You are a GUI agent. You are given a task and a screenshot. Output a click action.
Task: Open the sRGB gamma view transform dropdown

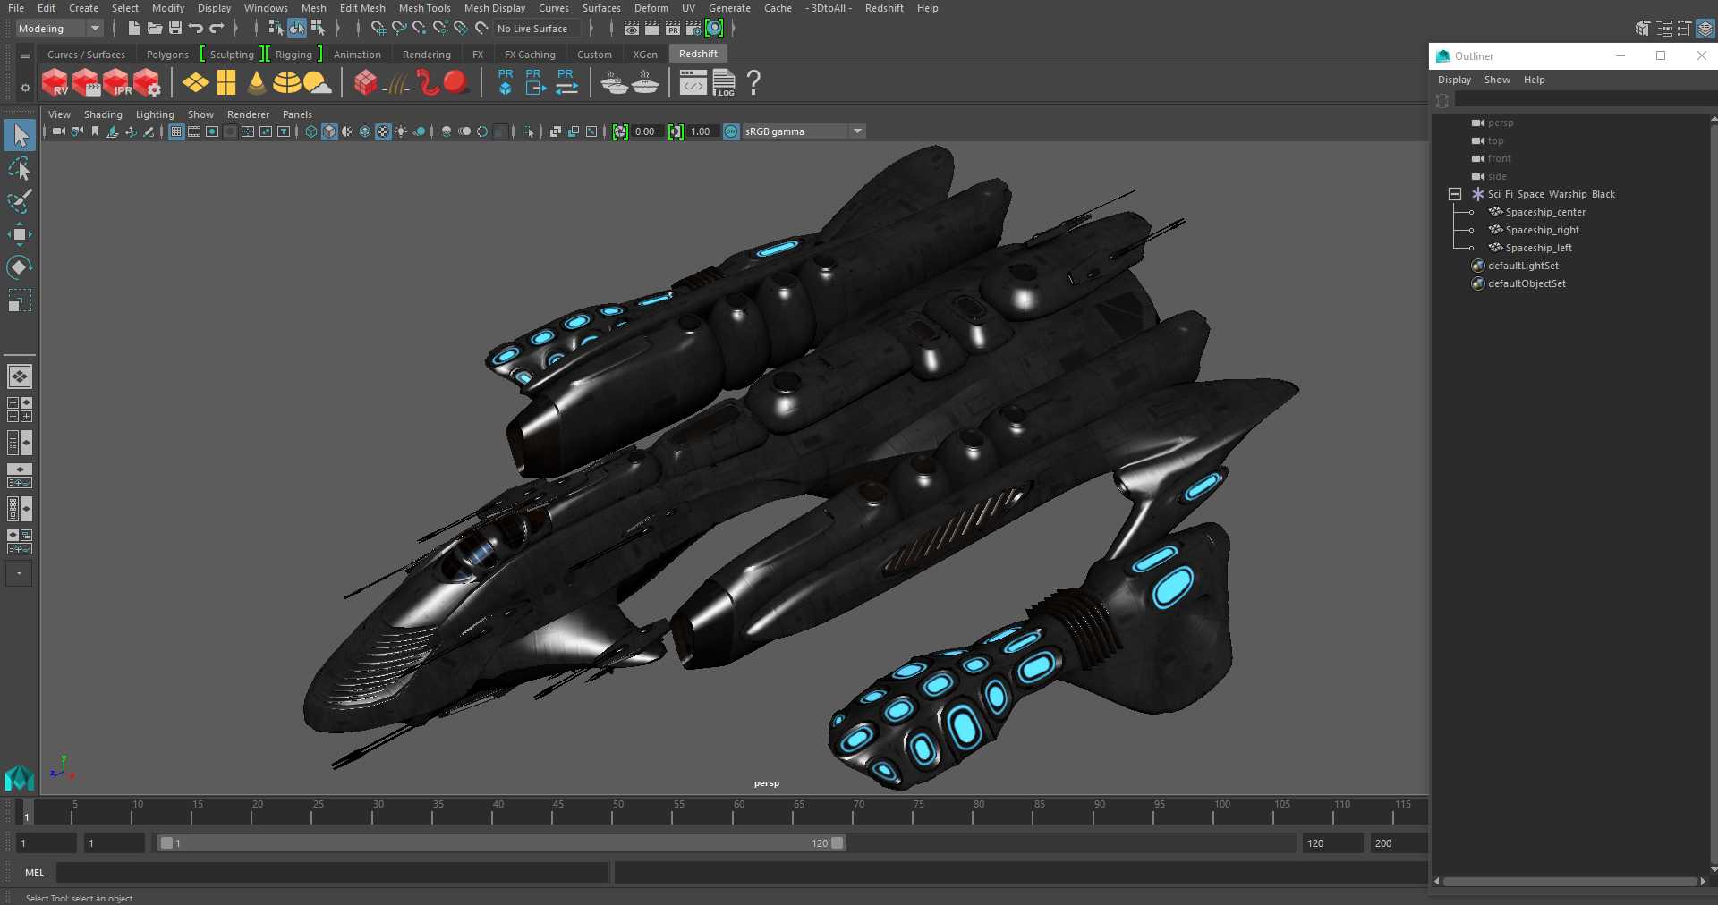pos(803,131)
